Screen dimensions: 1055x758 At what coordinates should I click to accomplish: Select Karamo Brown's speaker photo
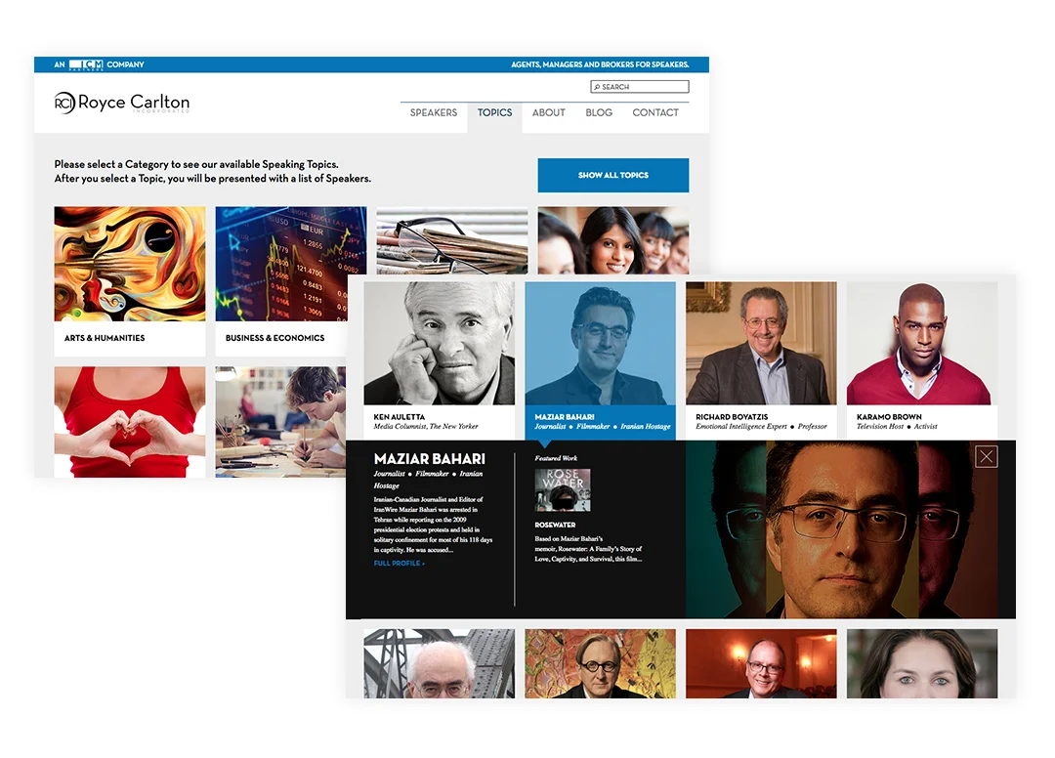coord(922,343)
